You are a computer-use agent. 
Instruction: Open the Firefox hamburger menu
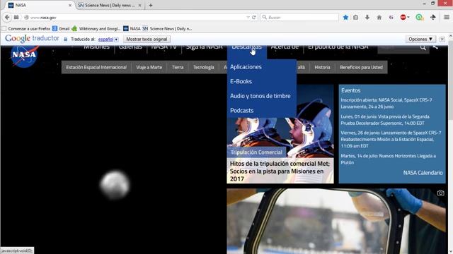coord(447,17)
